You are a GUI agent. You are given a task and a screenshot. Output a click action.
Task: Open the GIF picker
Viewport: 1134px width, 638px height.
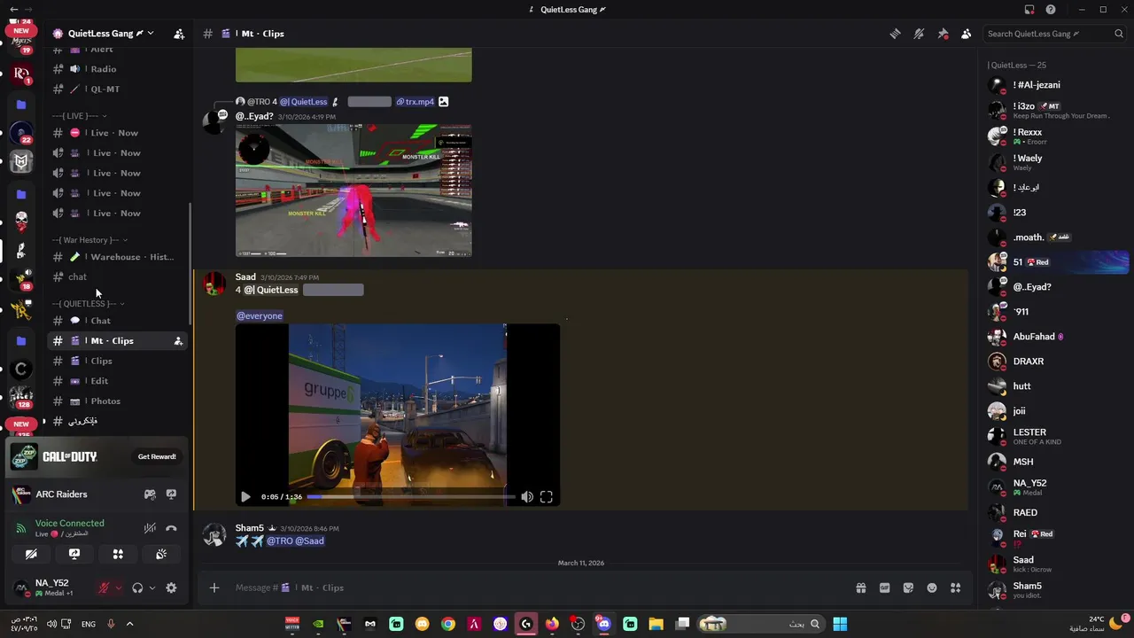[884, 587]
